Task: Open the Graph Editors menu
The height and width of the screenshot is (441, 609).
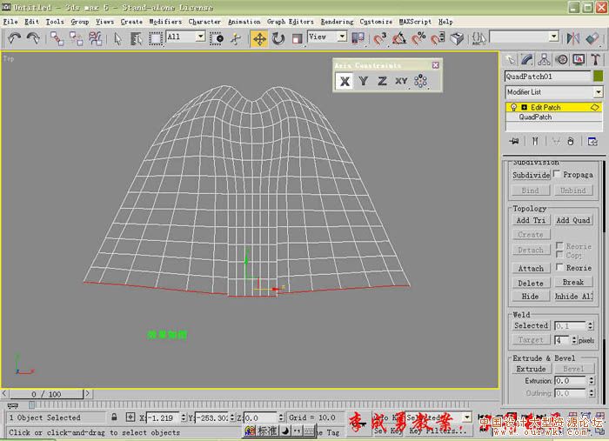Action: click(290, 22)
